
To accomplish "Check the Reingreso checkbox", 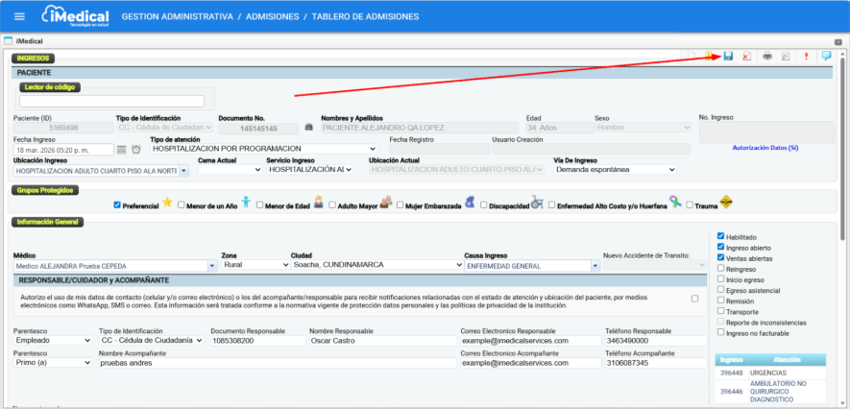I will pyautogui.click(x=721, y=269).
